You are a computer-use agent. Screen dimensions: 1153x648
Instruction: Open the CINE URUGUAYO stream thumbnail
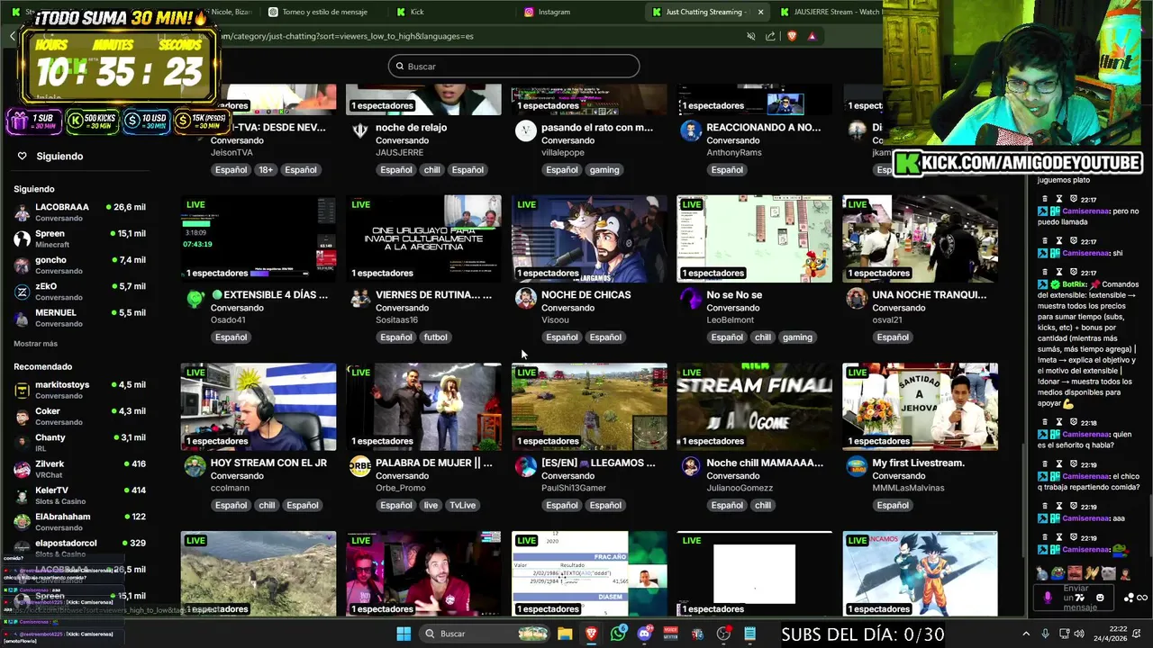tap(423, 238)
